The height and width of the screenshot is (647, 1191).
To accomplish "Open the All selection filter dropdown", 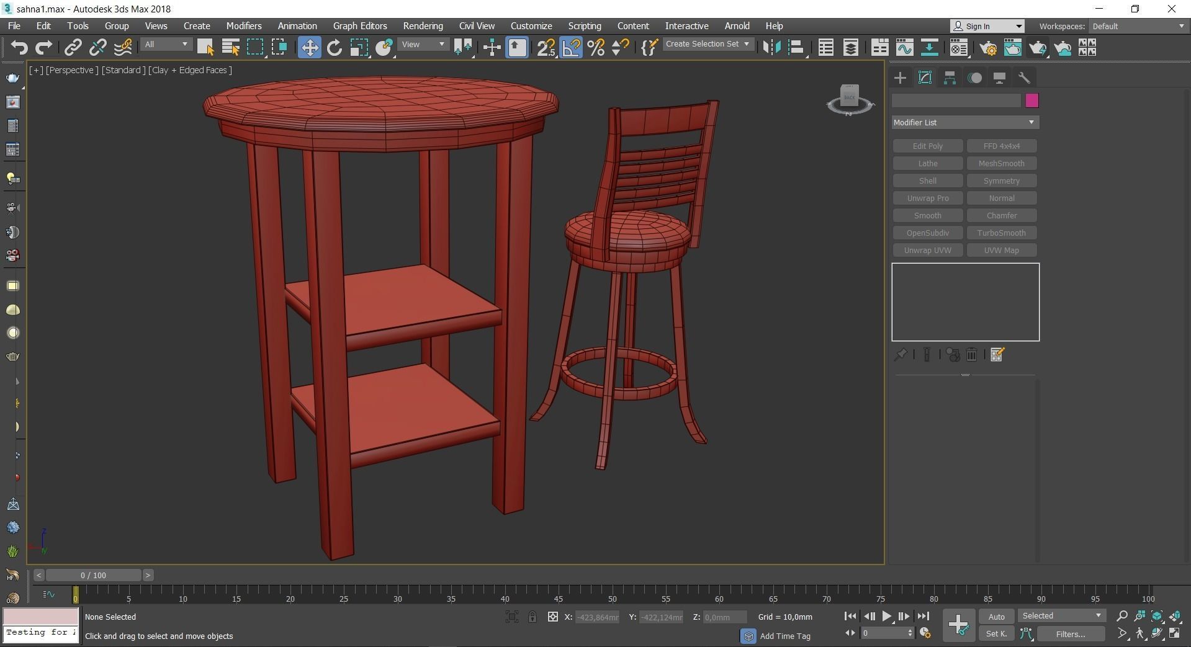I will [166, 45].
